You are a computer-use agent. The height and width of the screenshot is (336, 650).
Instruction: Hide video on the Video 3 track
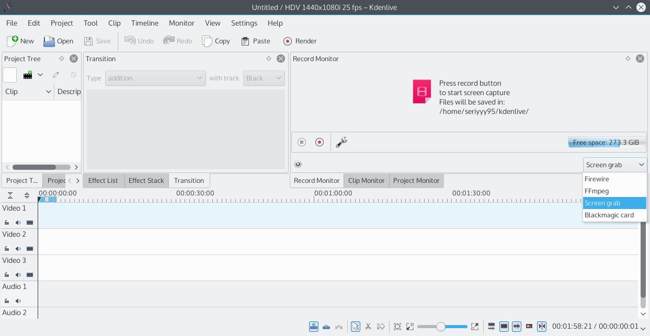(29, 274)
